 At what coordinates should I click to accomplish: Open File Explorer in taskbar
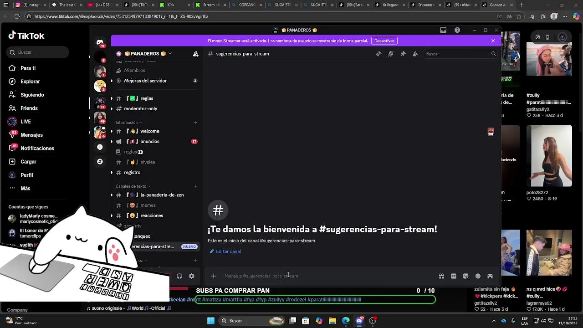[x=332, y=321]
